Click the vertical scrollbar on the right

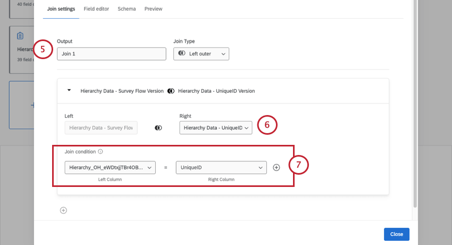click(415, 107)
